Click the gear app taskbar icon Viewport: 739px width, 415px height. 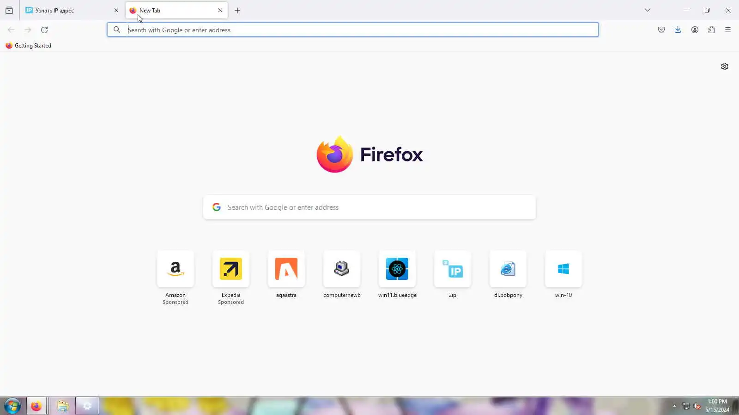tap(87, 406)
